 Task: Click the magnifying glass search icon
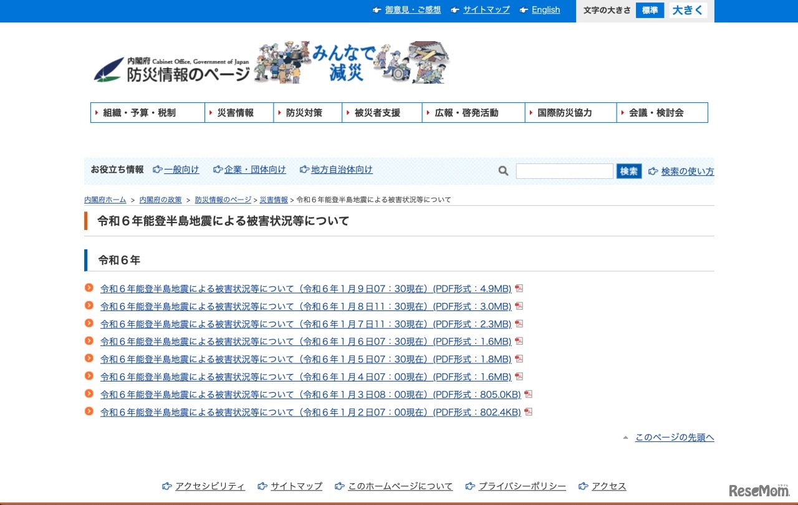point(502,170)
